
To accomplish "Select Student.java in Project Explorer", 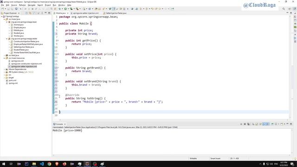I will 19,33.
